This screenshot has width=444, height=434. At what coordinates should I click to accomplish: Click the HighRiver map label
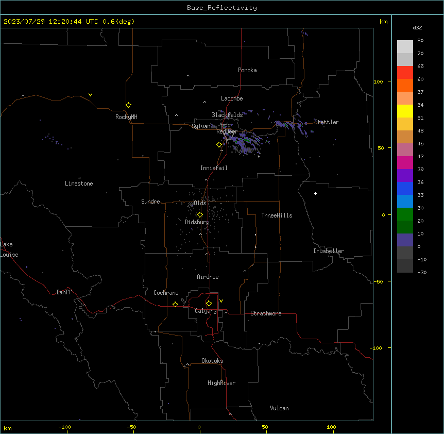tap(221, 383)
